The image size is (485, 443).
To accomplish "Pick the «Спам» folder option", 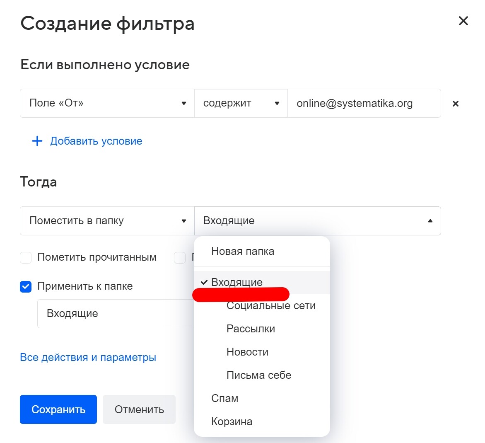I will [225, 399].
